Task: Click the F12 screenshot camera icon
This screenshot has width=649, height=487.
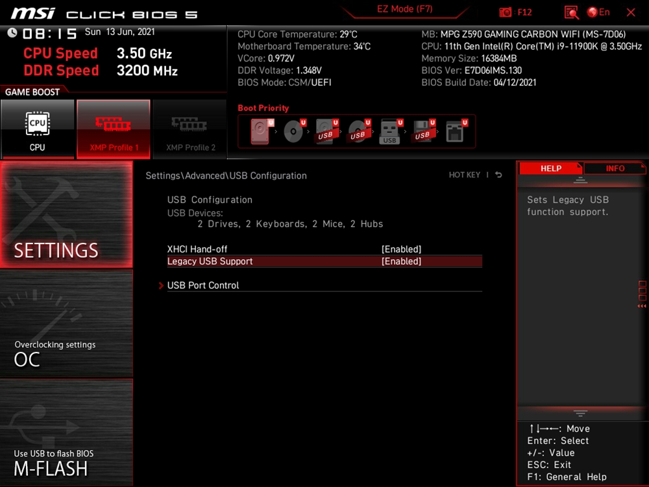Action: (505, 12)
